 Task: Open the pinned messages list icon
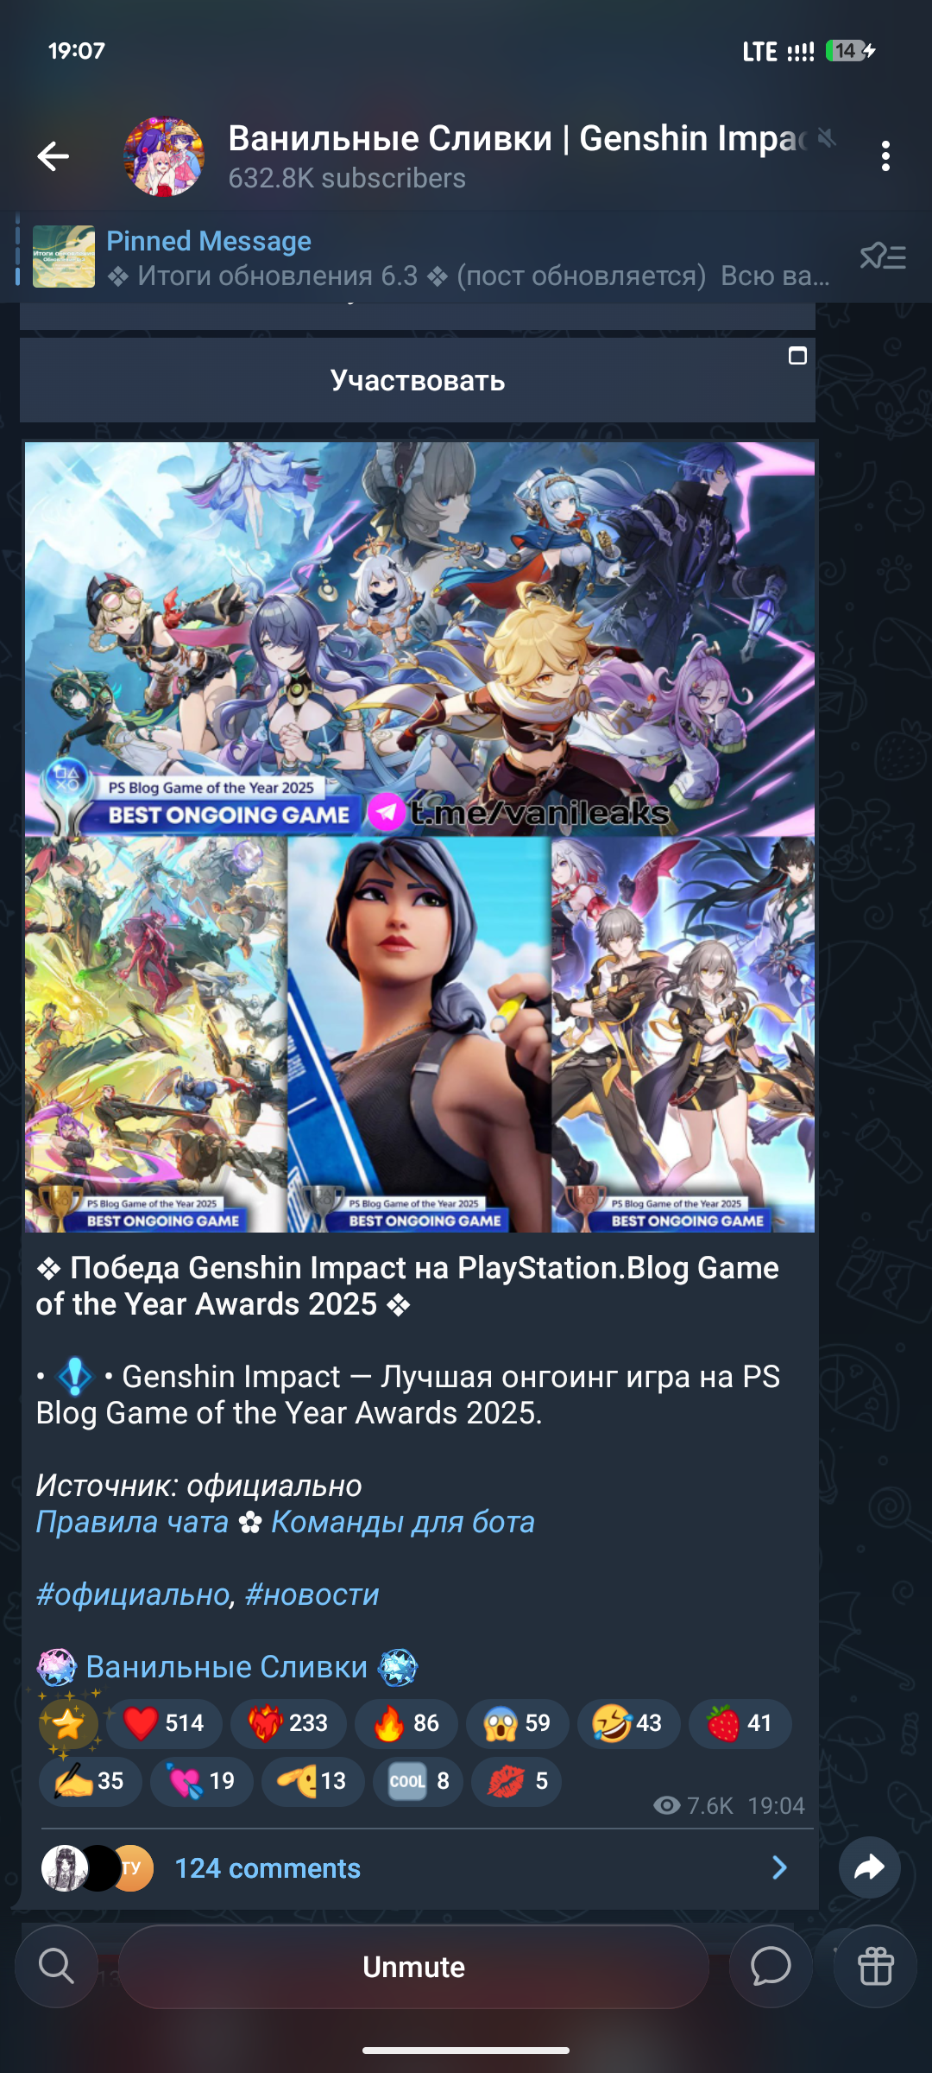click(883, 257)
